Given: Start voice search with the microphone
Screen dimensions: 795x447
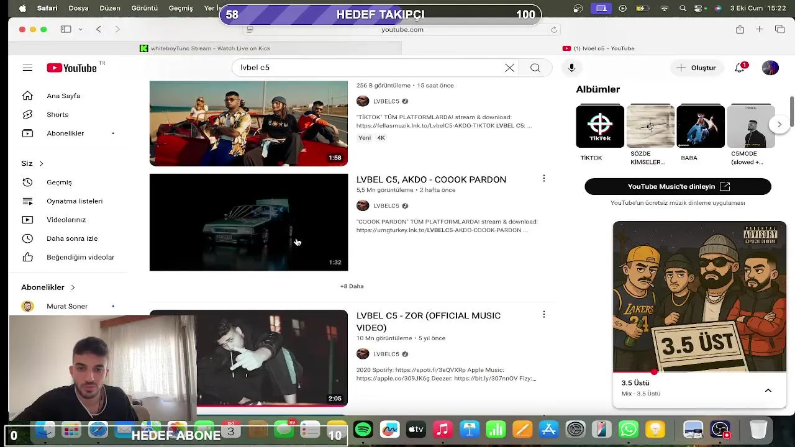Looking at the screenshot, I should click(x=571, y=68).
